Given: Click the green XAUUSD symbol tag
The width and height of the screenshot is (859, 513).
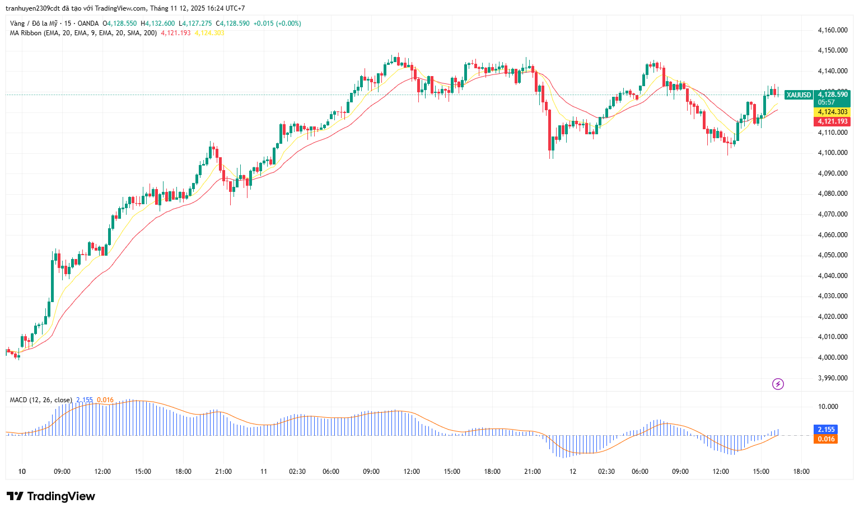Looking at the screenshot, I should [x=798, y=95].
